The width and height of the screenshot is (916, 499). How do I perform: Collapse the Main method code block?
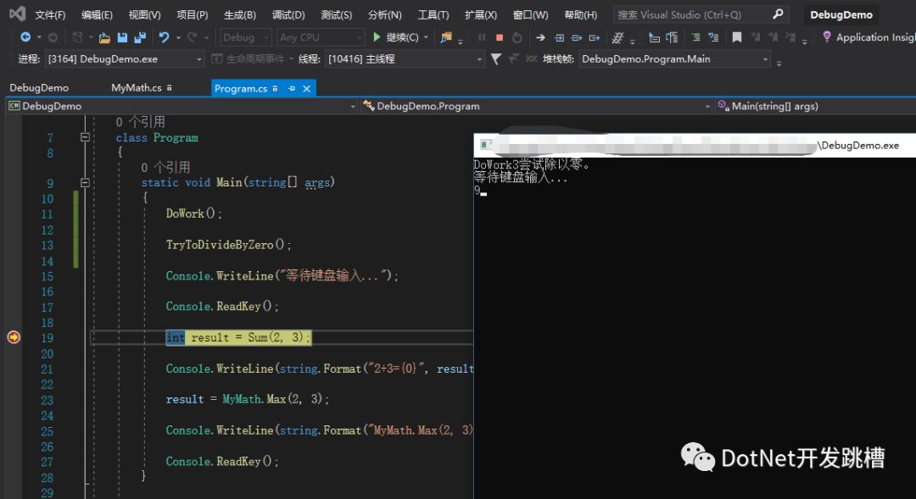point(85,183)
